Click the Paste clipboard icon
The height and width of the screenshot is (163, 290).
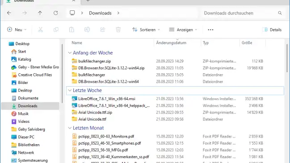71,29
